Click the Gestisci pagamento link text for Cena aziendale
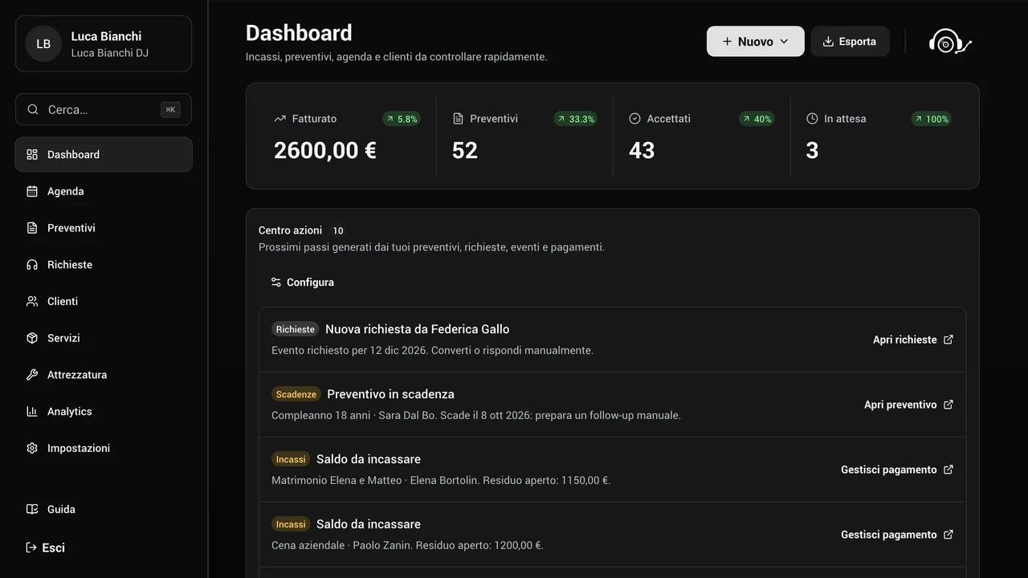The width and height of the screenshot is (1028, 578). tap(889, 535)
